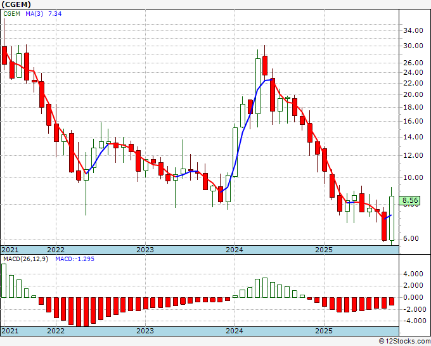
Task: Click the tallest green MACD bar in 2021
Action: click(x=4, y=281)
